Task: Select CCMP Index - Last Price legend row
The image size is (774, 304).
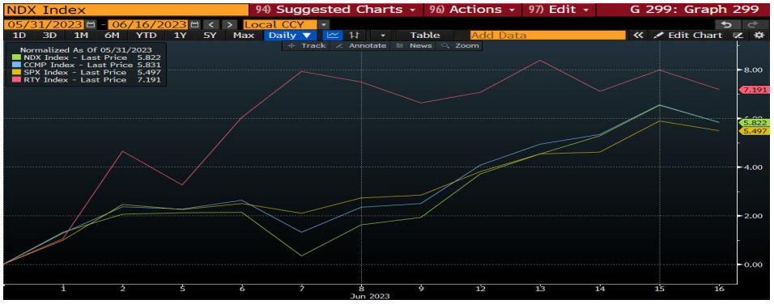Action: coord(87,65)
